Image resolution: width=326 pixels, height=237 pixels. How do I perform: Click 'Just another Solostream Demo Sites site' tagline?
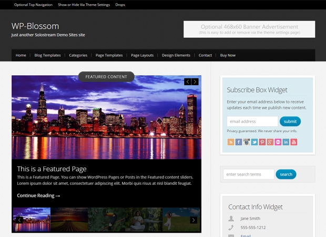(48, 35)
